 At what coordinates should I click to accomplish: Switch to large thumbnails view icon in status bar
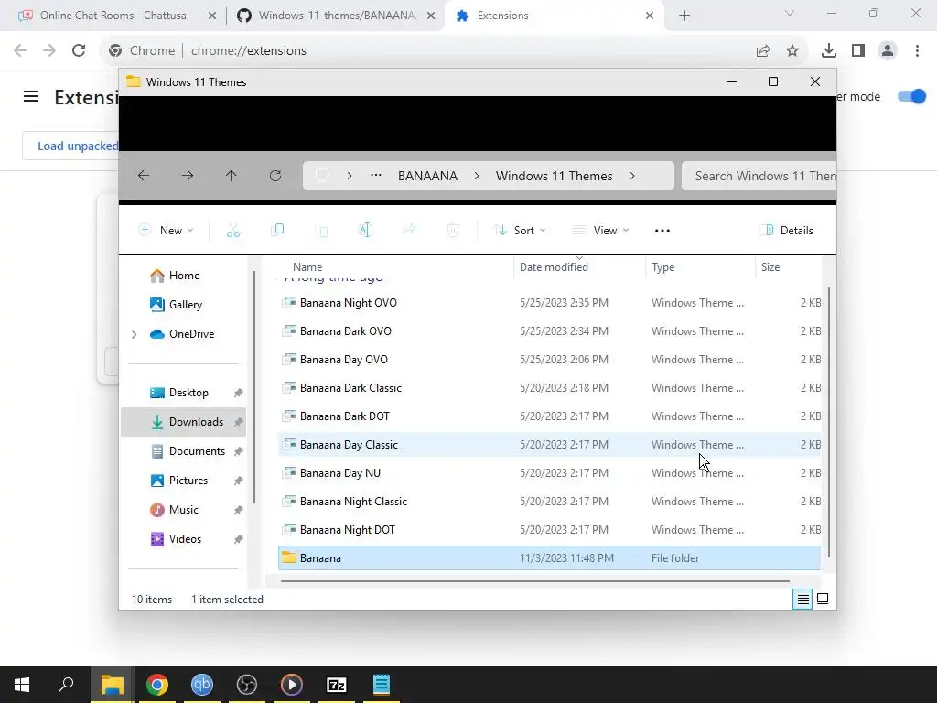823,599
